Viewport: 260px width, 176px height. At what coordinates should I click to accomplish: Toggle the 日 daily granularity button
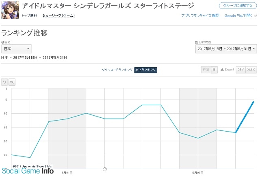pos(214,70)
